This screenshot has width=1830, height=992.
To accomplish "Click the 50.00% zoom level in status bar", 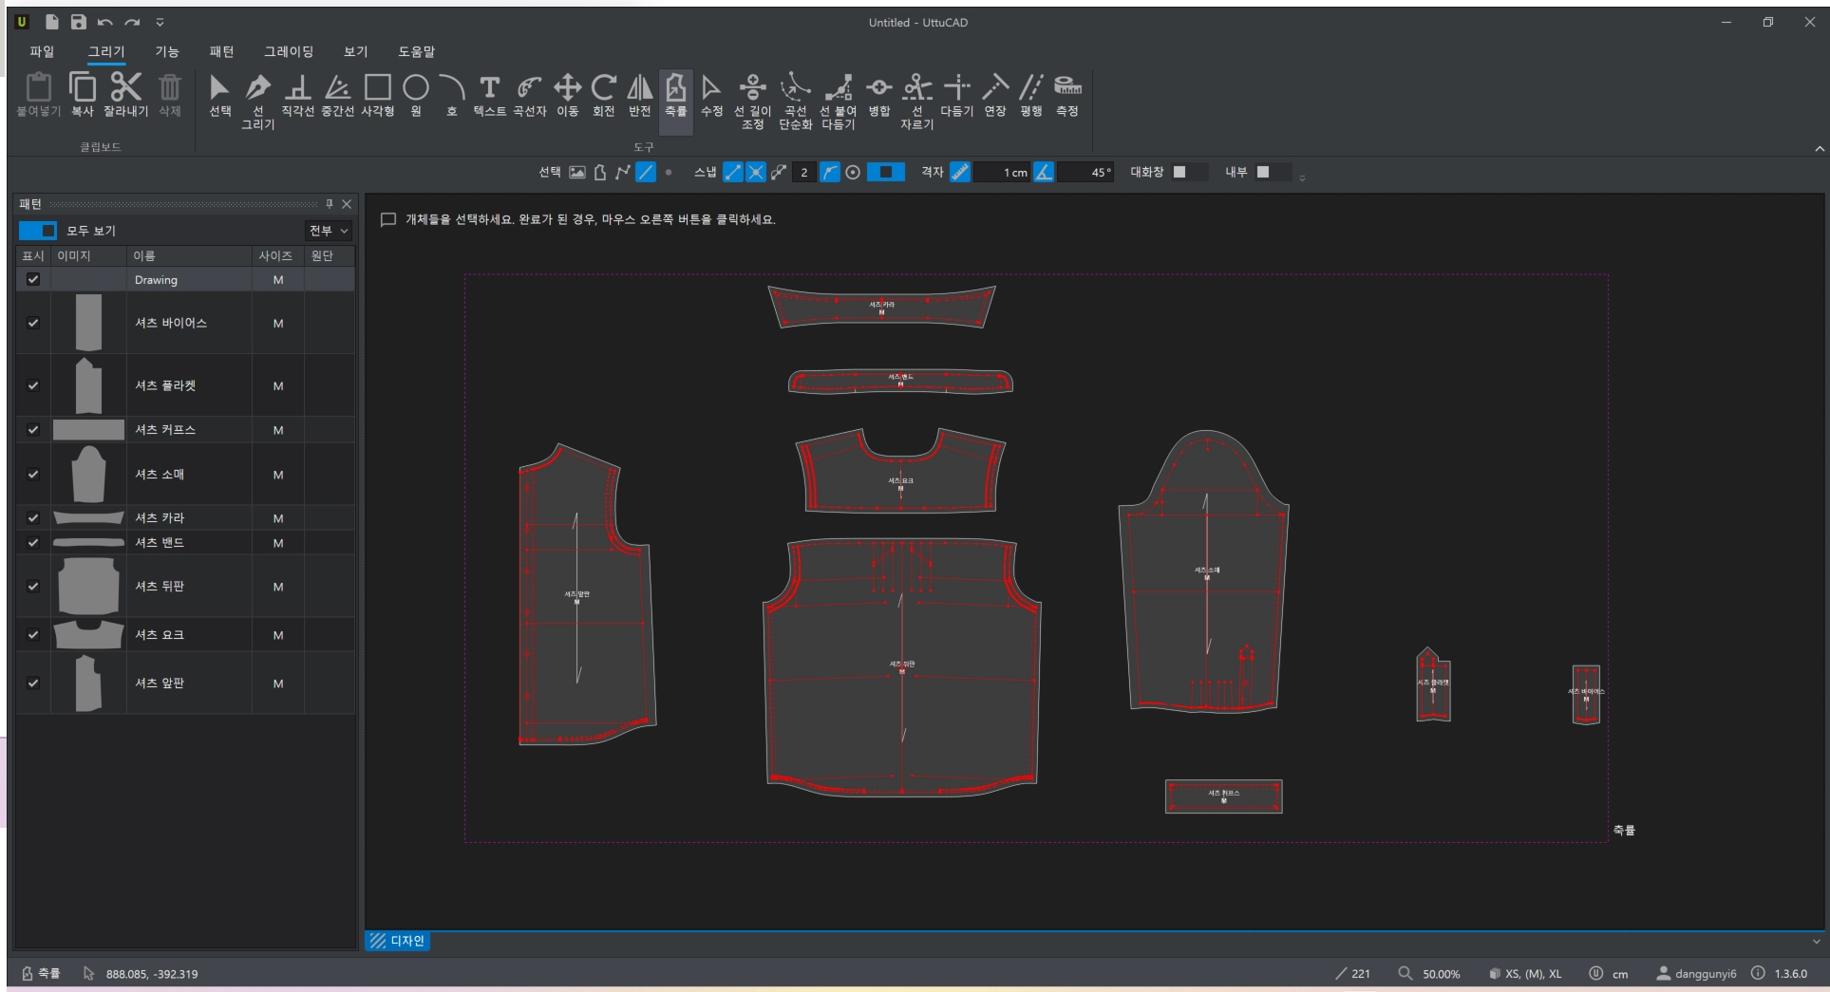I will pos(1441,974).
